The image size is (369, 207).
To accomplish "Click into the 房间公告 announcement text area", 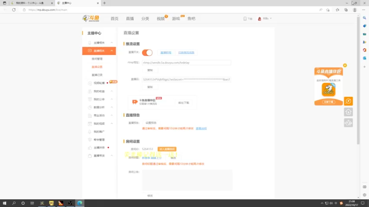I will 187,180.
